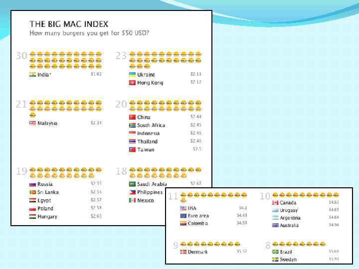Click the Poland flag icon

pos(32,209)
